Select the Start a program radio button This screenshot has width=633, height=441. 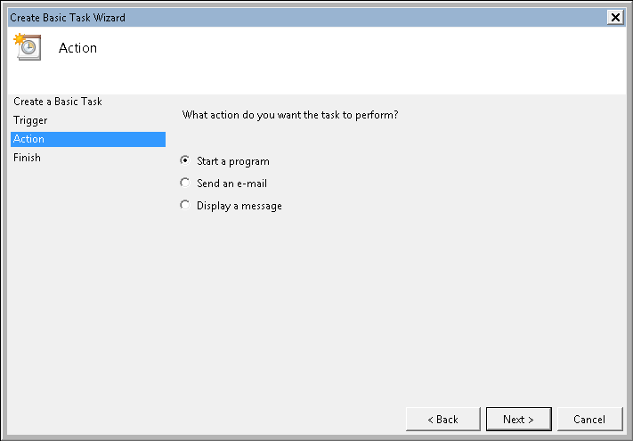coord(184,161)
